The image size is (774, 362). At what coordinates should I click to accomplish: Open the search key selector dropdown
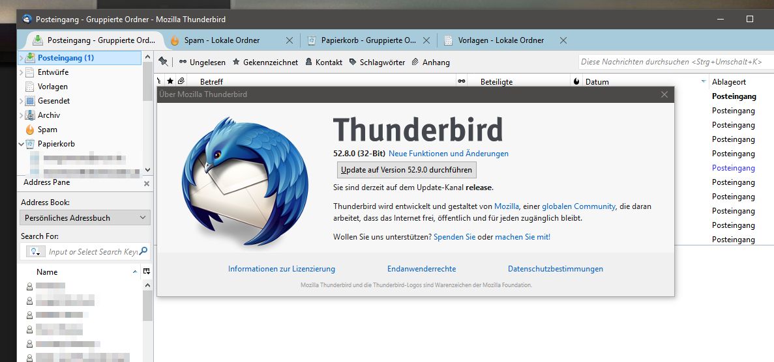coord(35,251)
